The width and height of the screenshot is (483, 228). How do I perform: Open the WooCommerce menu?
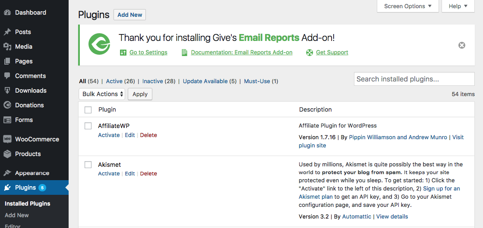(37, 139)
